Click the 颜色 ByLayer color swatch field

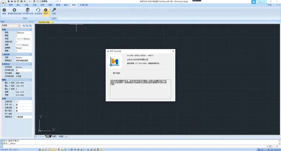pyautogui.click(x=24, y=33)
